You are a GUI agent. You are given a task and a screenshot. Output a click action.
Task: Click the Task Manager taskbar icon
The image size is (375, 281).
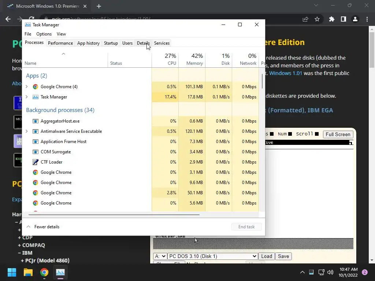[x=60, y=272]
